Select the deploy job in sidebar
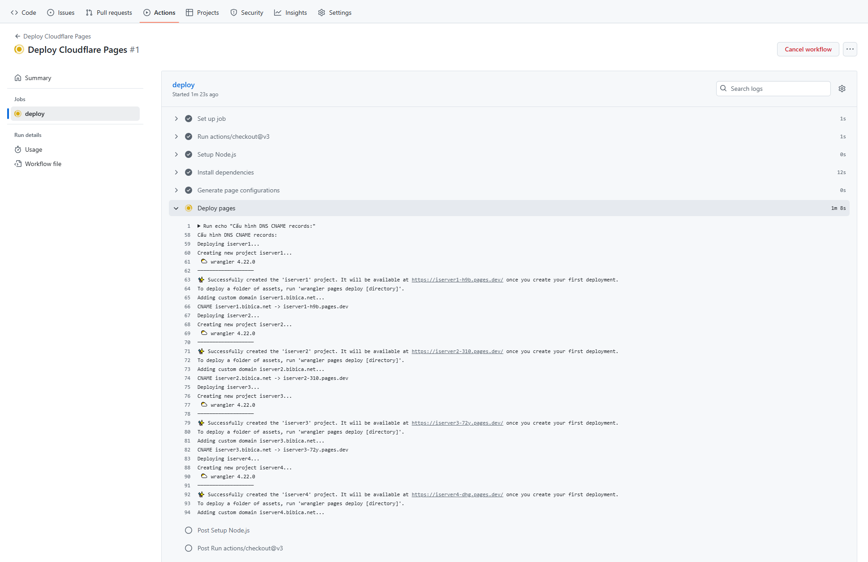 75,114
